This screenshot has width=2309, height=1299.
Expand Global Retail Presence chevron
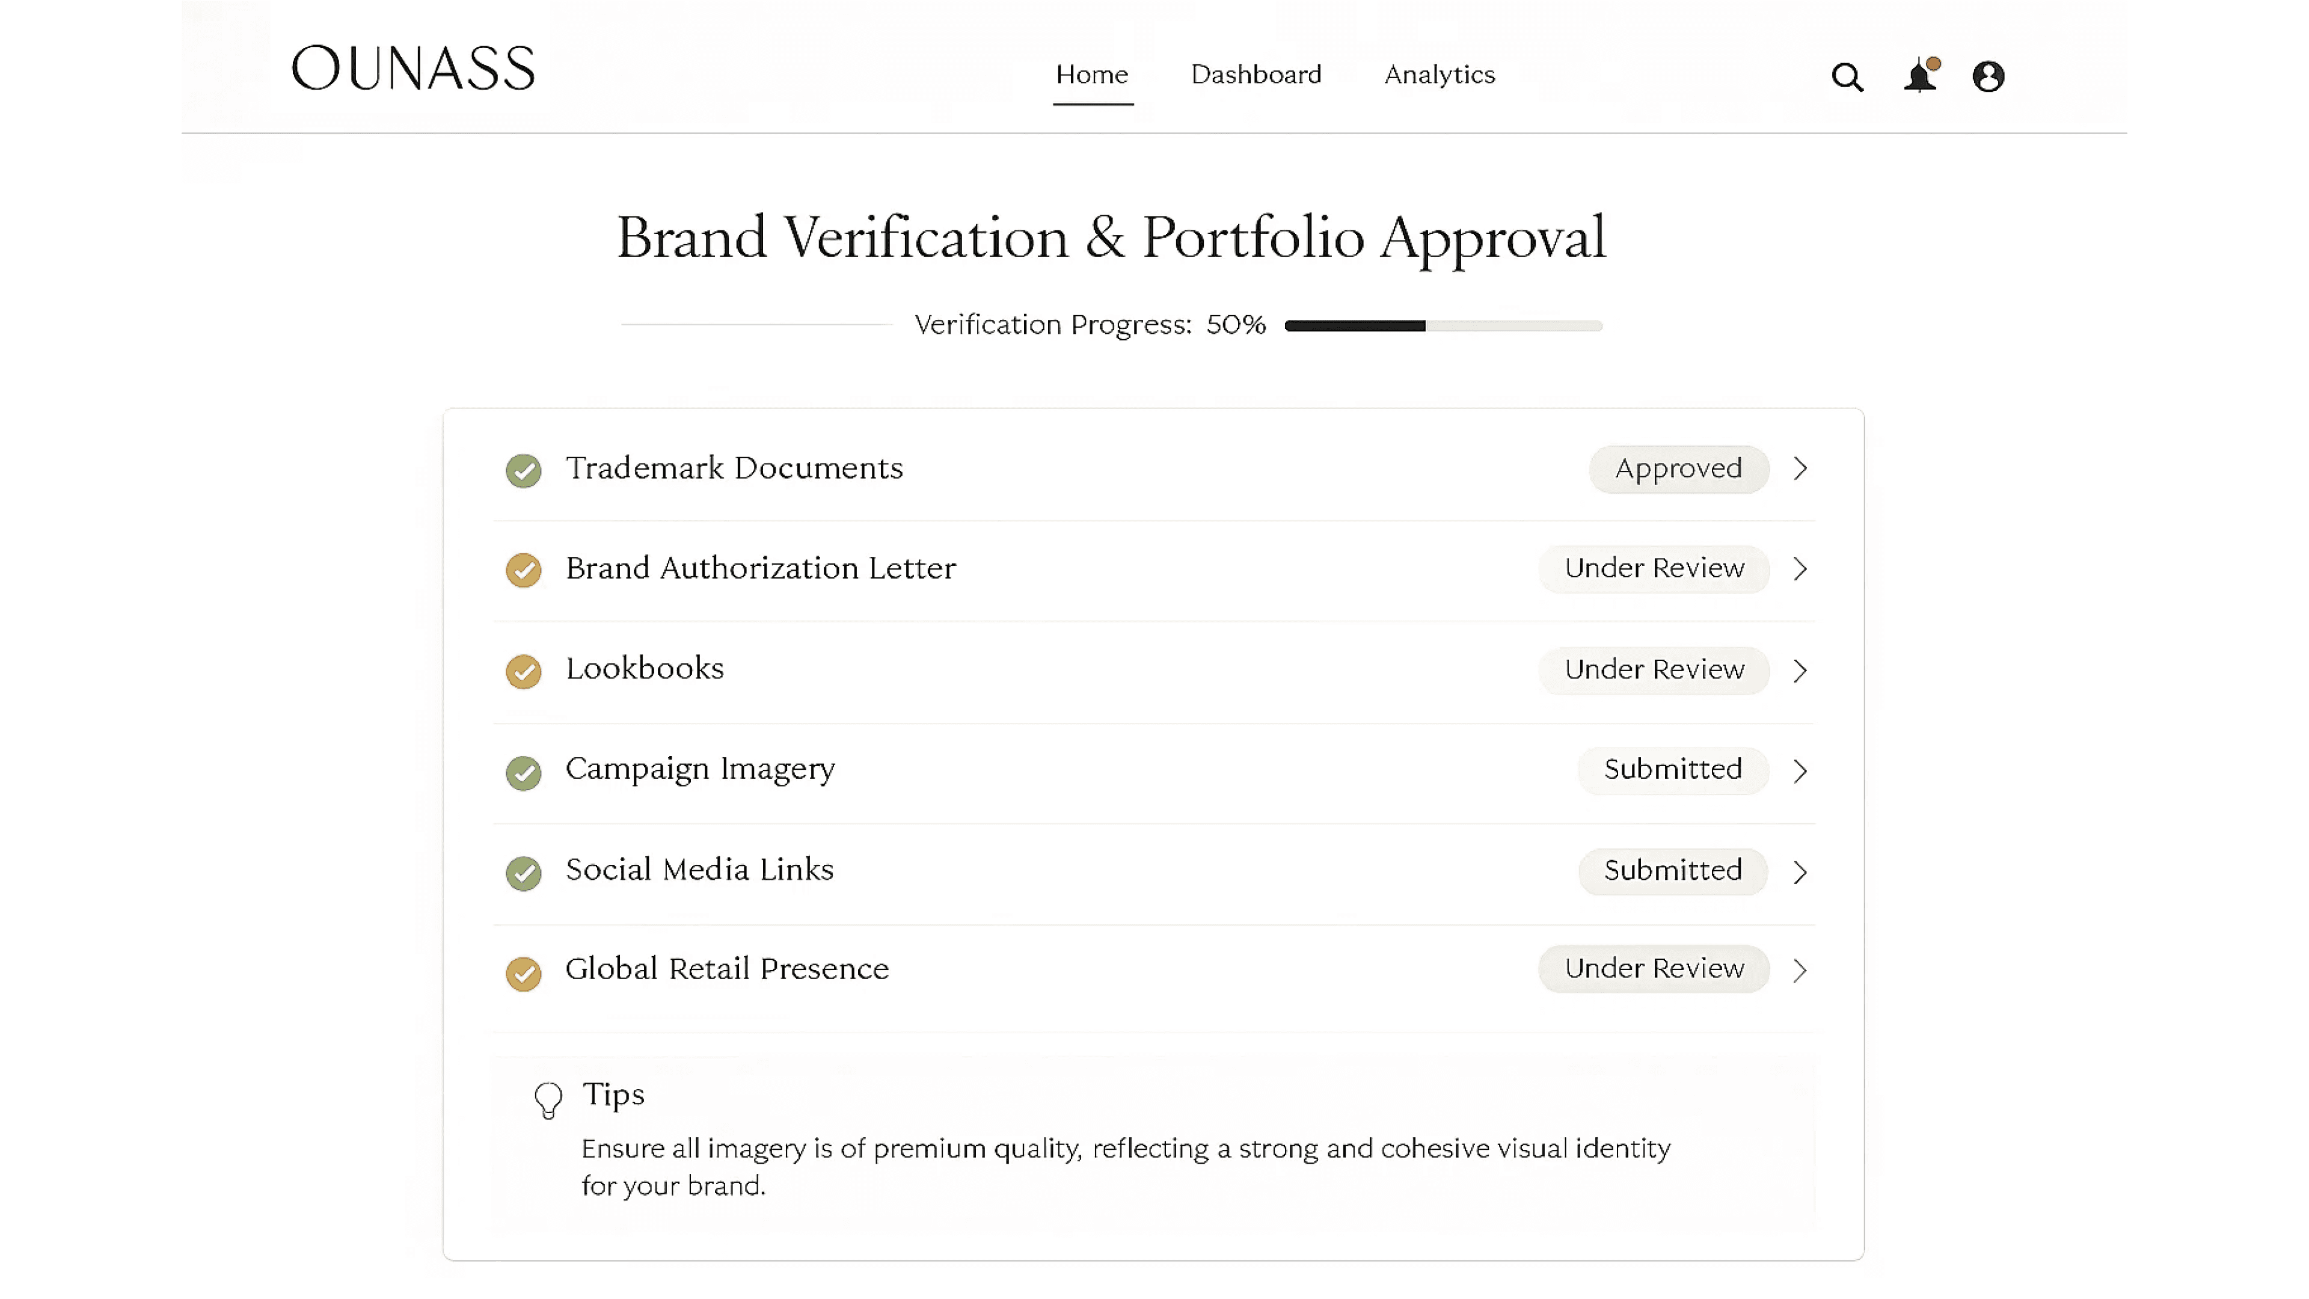1800,969
